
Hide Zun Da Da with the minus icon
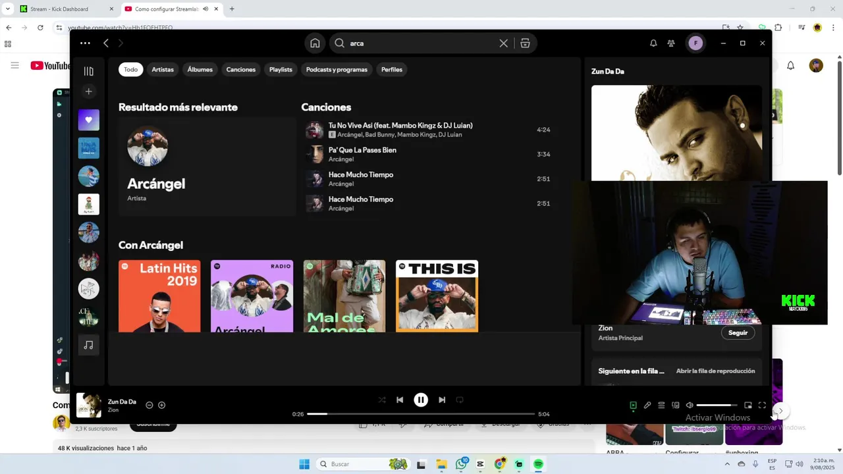tap(150, 406)
